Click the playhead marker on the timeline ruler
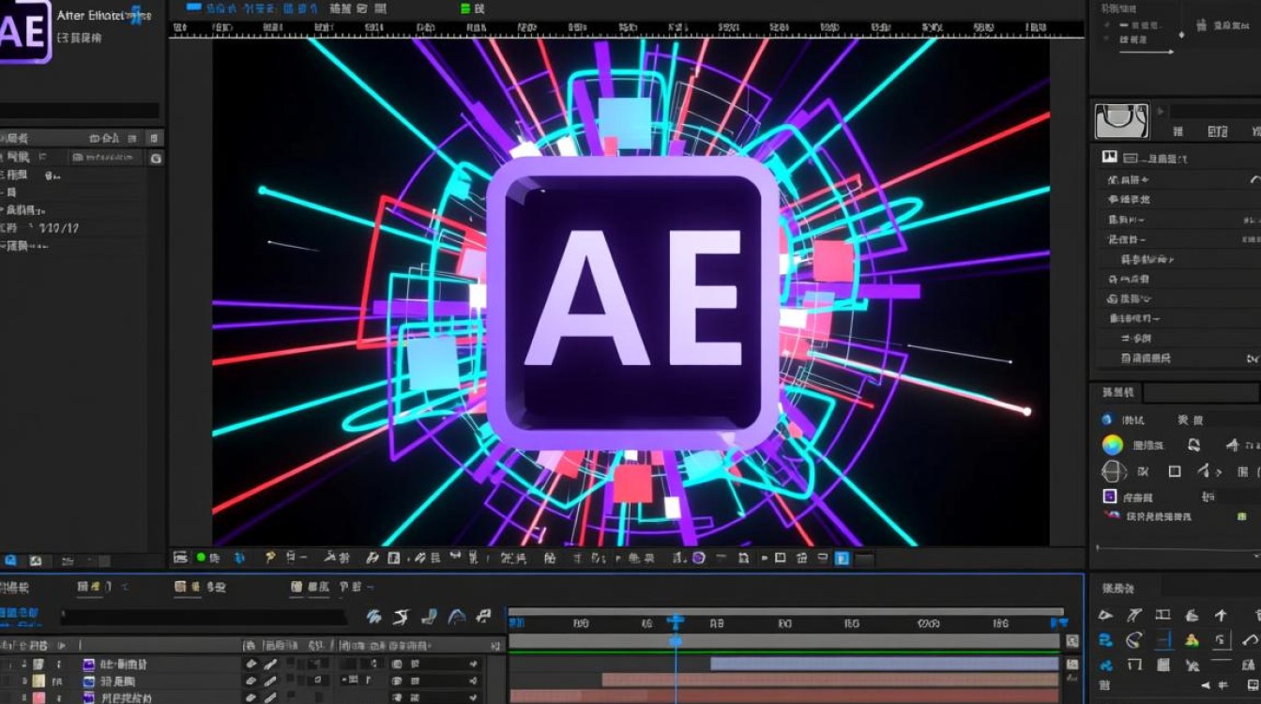Screen dimensions: 1261x704 (675, 621)
